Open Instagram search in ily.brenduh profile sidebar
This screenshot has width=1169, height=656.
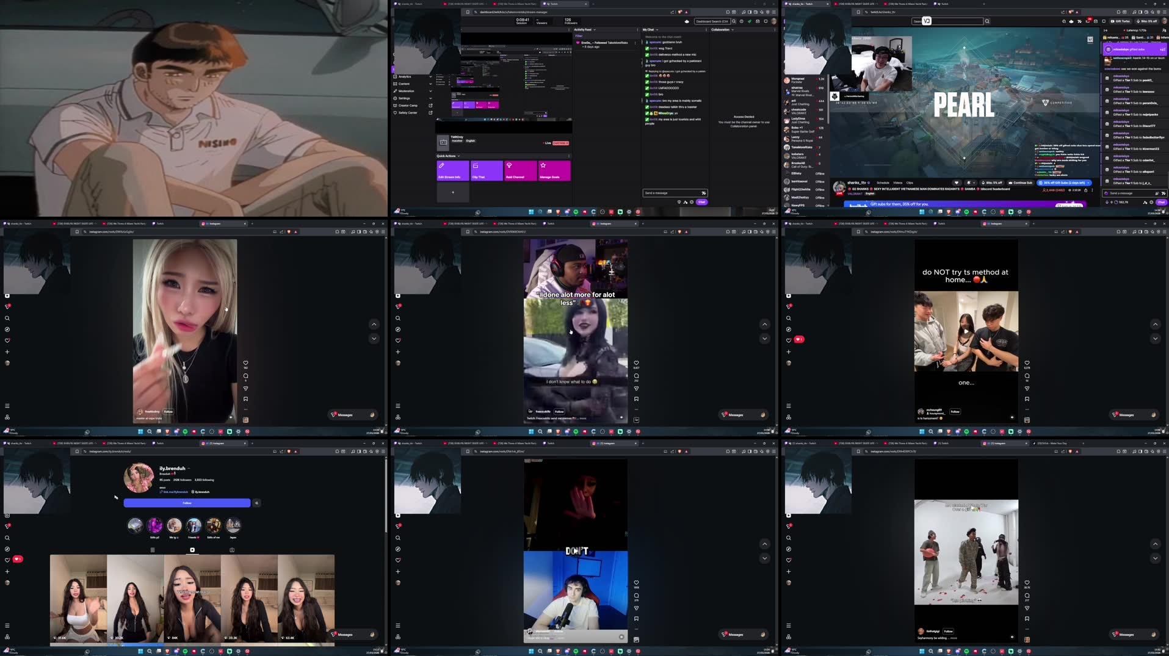(7, 538)
